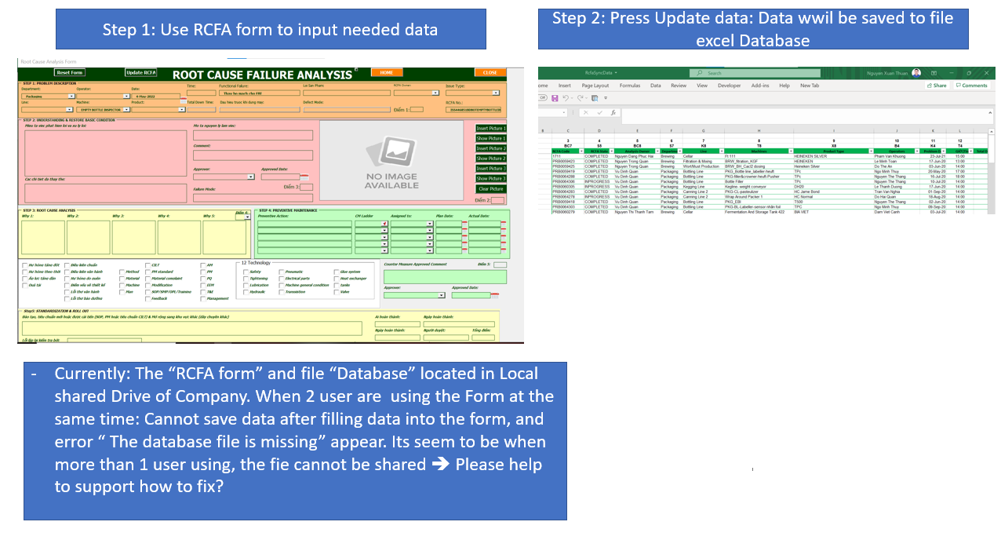Image resolution: width=1001 pixels, height=540 pixels.
Task: Open the Developer tab in Excel
Action: click(730, 86)
